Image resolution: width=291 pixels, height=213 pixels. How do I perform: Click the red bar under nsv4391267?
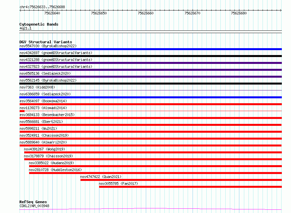pos(153,152)
